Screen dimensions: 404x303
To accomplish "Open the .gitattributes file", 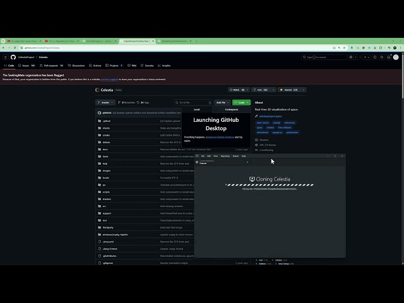I will pyautogui.click(x=109, y=256).
